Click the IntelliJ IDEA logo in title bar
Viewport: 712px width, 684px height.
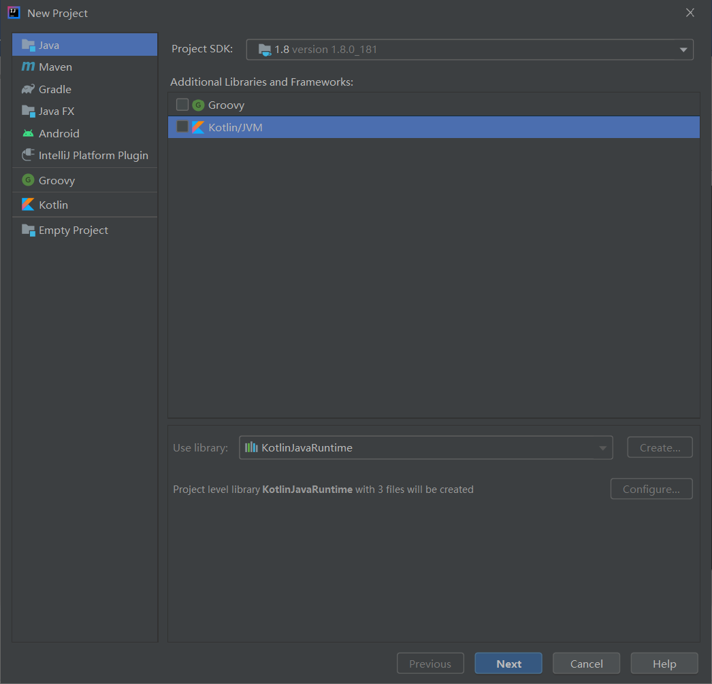coord(14,13)
